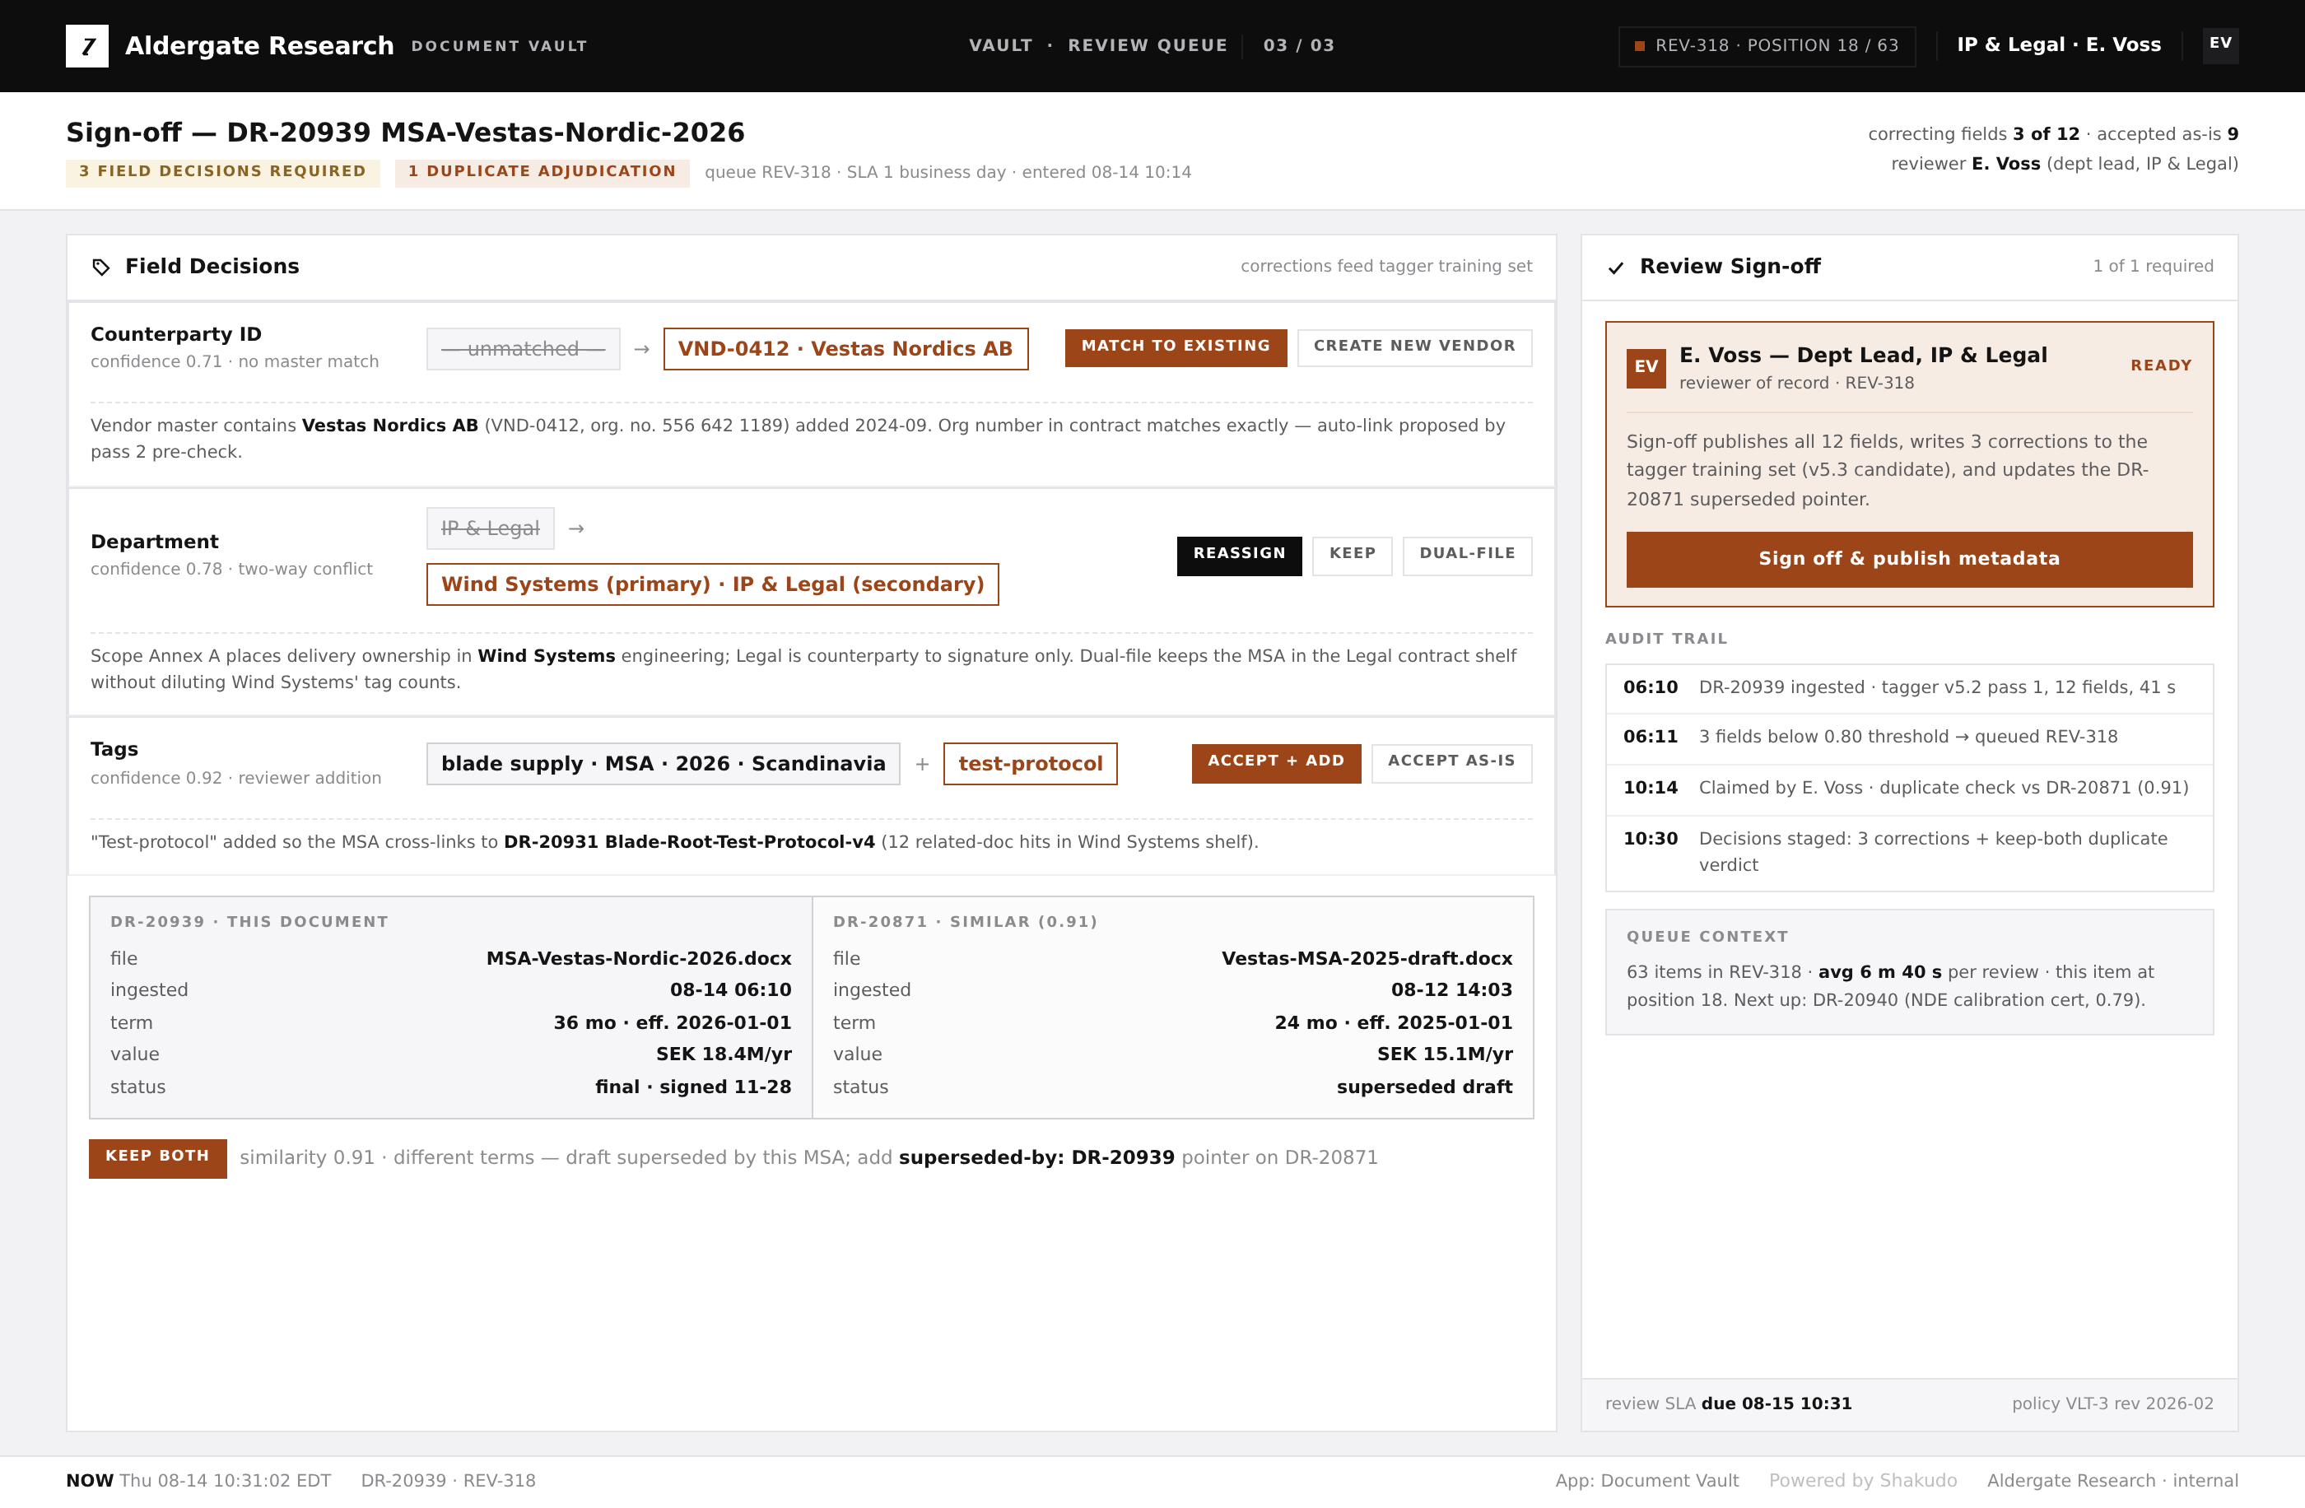Click the Field Decisions tag icon
Viewport: 2305px width, 1508px height.
(x=100, y=268)
